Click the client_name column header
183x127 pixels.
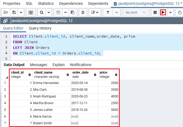coord(52,74)
